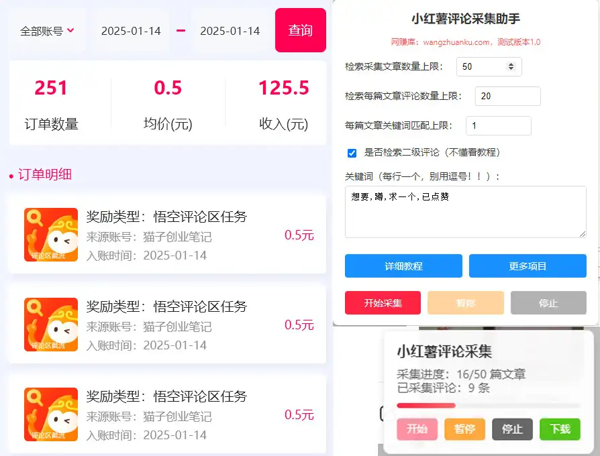Click the first order's monkey icon

46,235
